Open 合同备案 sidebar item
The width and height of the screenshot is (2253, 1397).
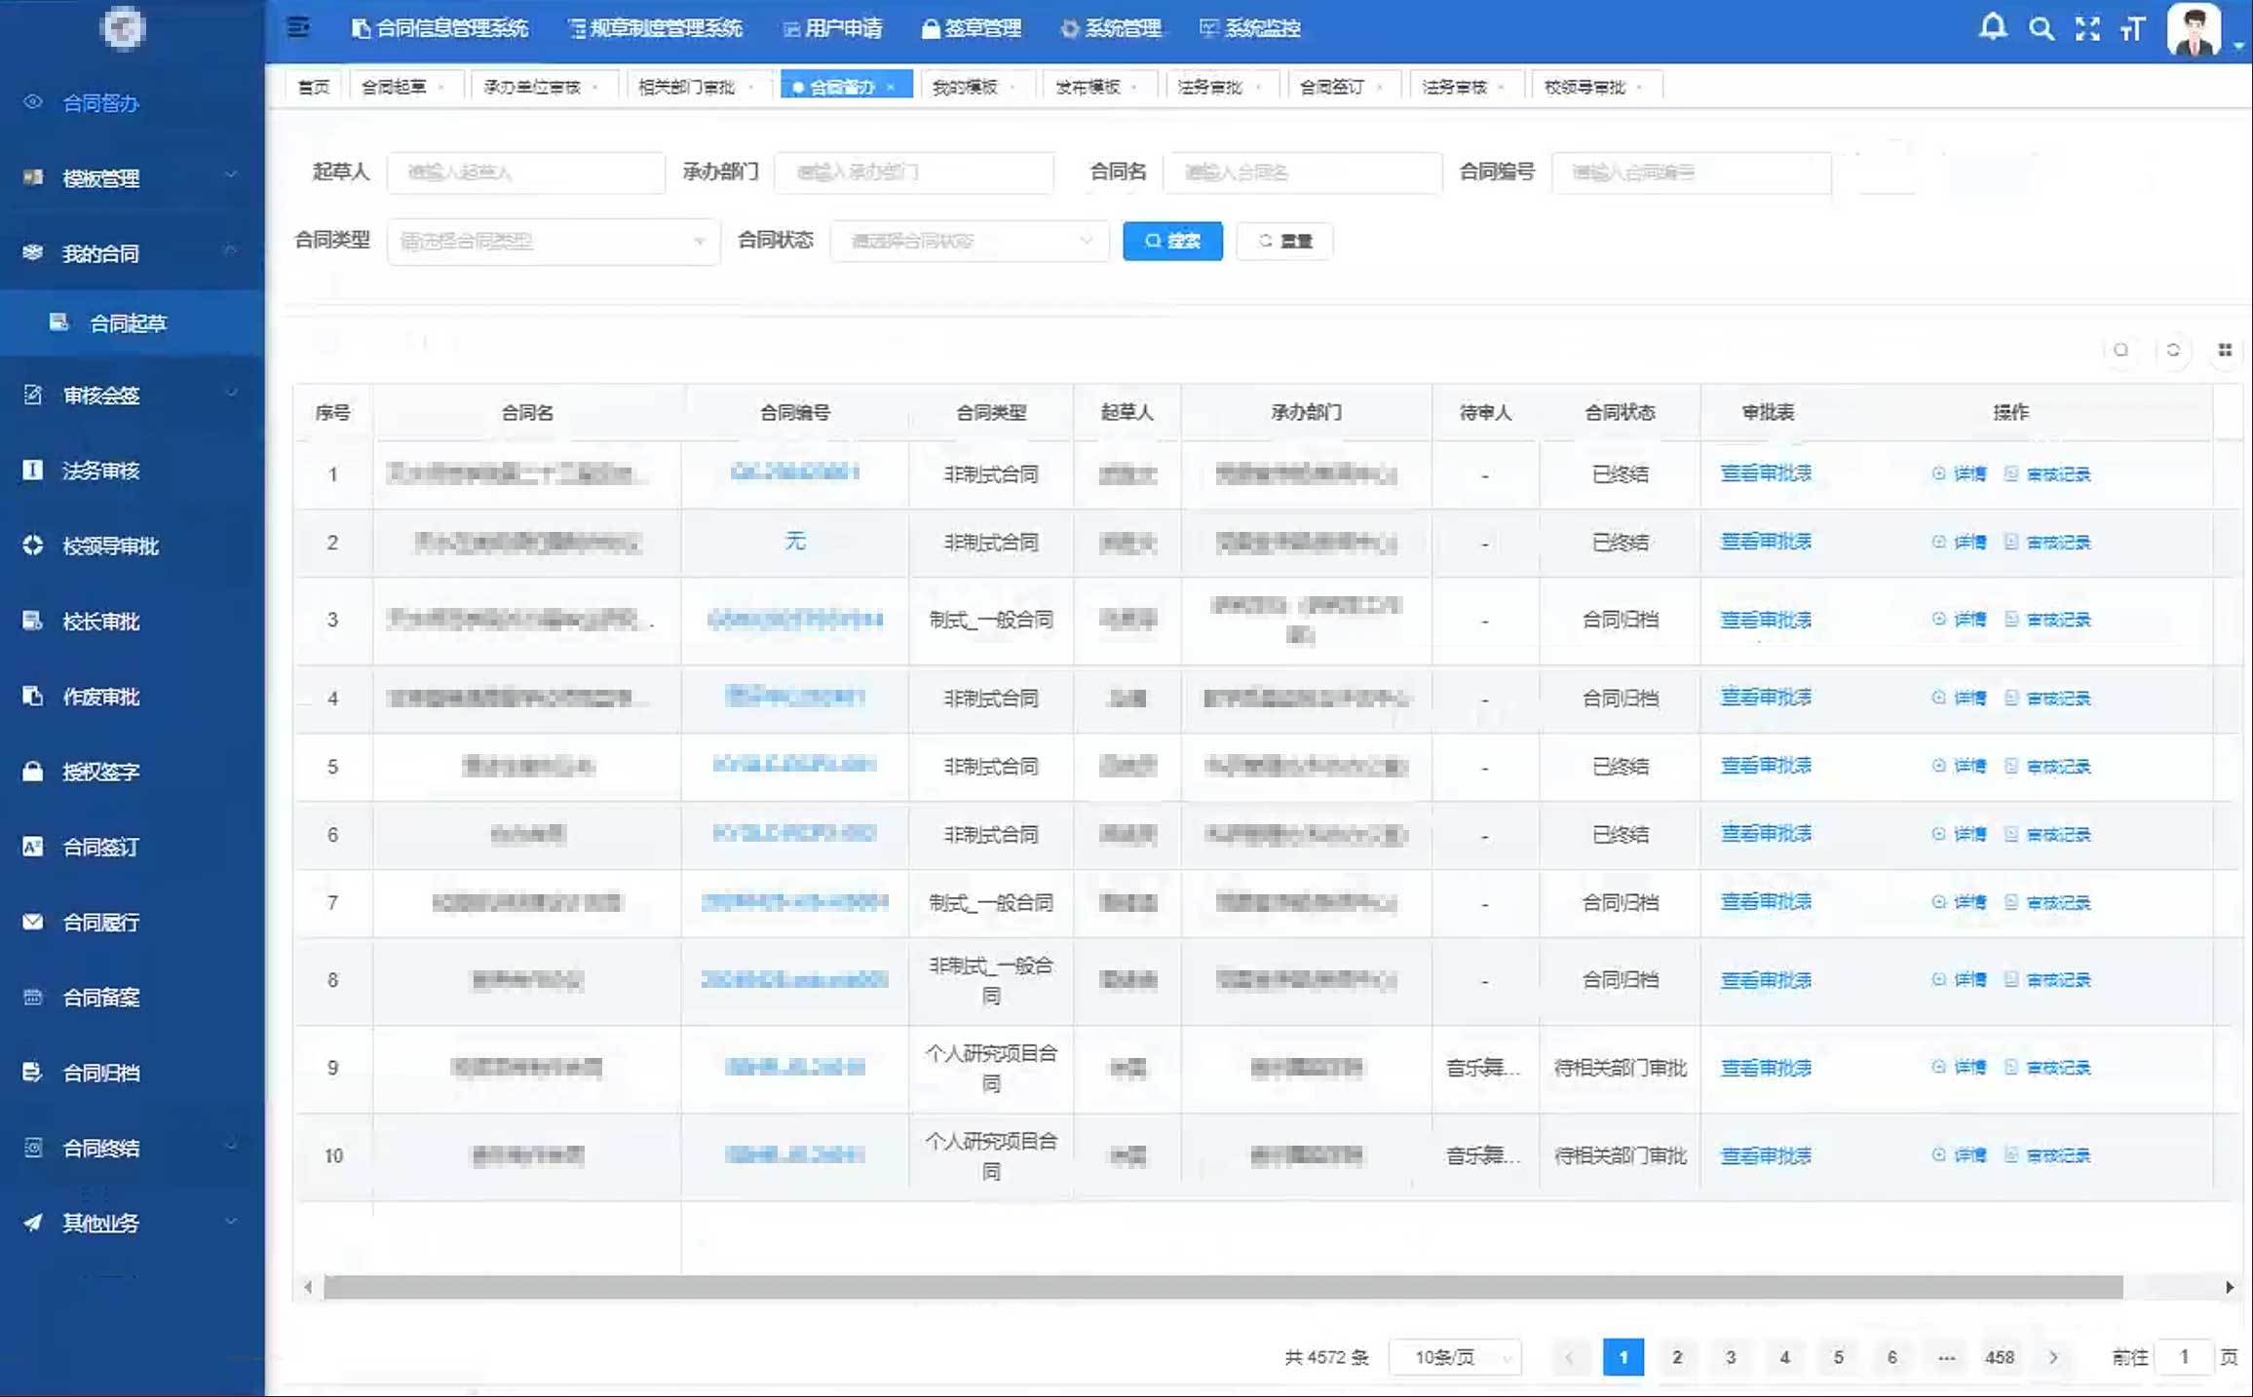pos(133,998)
